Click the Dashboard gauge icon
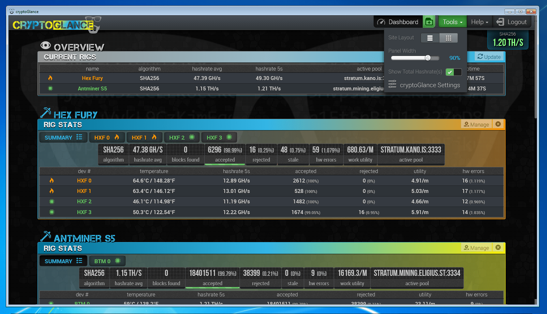The image size is (547, 314). [x=381, y=22]
